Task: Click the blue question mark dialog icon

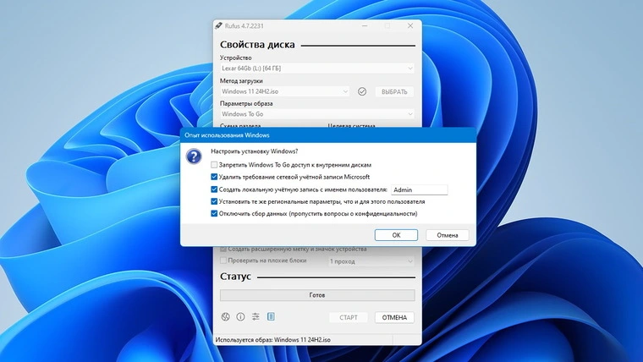Action: (x=194, y=157)
